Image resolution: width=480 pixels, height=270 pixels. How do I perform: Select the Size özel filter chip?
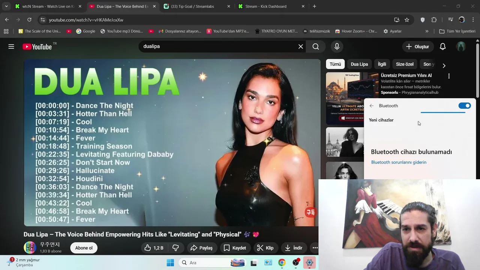(405, 64)
